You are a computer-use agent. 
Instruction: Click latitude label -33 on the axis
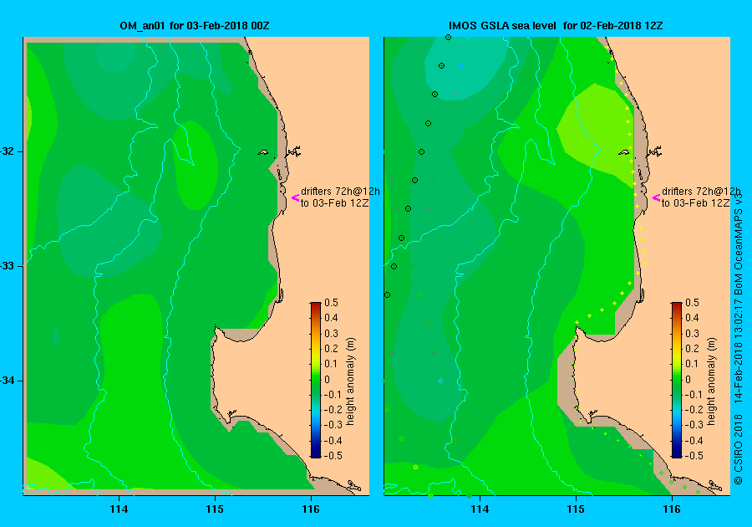[x=8, y=266]
